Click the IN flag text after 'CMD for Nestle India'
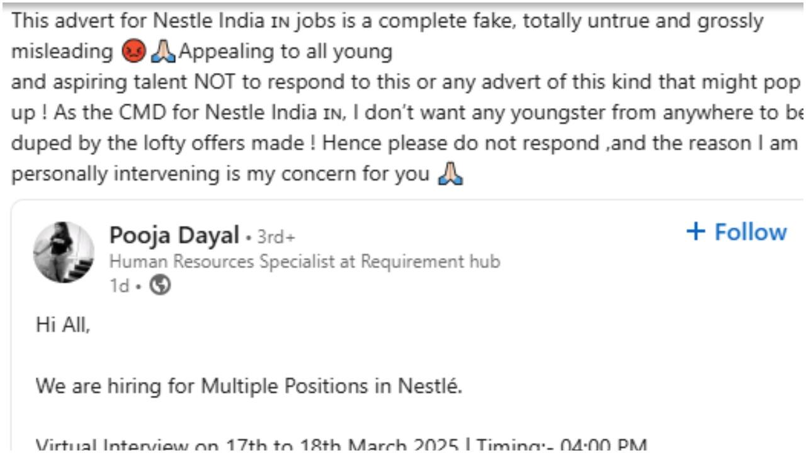The image size is (806, 453). (331, 114)
